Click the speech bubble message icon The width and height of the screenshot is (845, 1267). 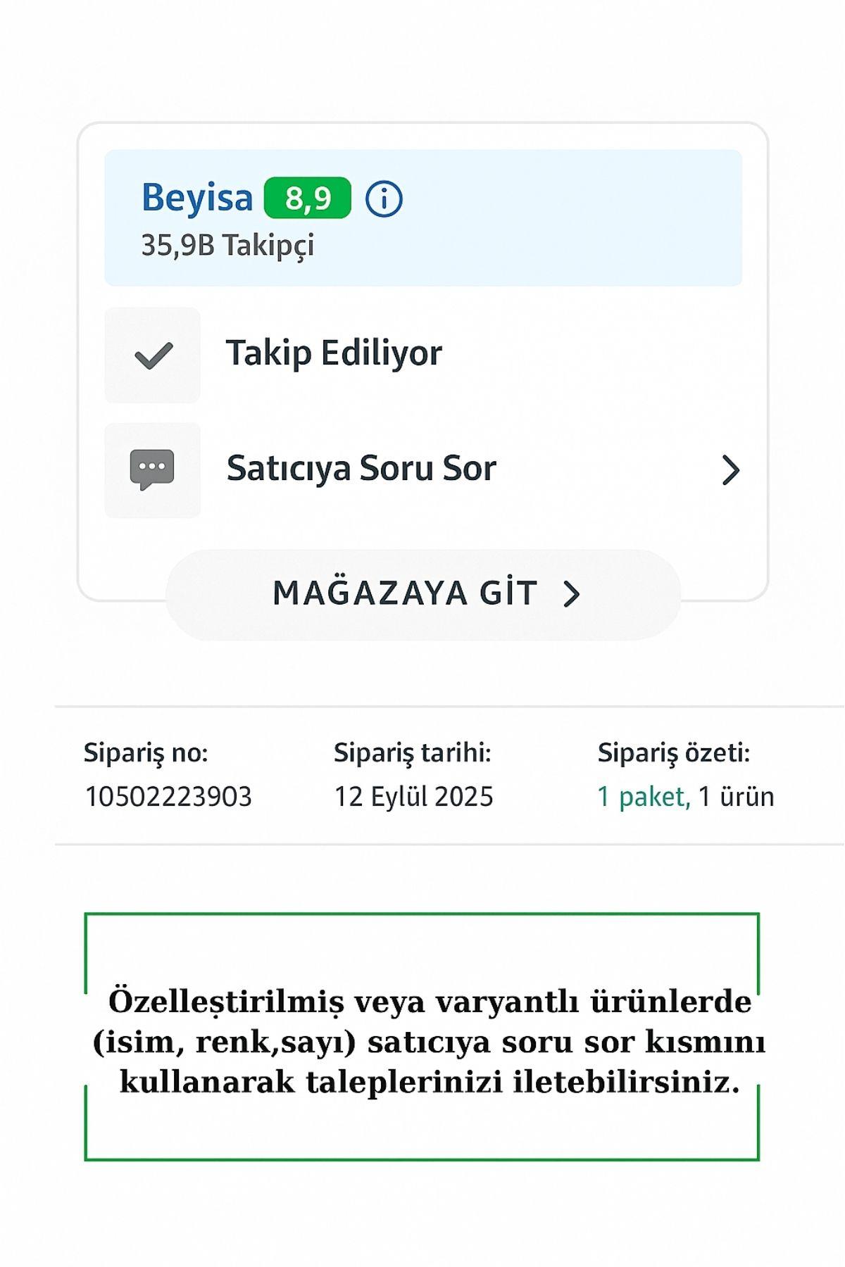click(x=152, y=469)
